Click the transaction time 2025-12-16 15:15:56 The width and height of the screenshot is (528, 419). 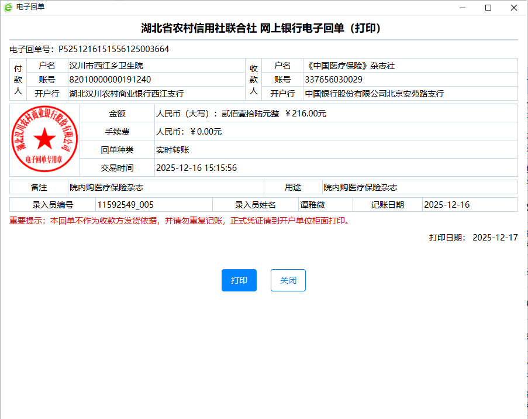196,168
